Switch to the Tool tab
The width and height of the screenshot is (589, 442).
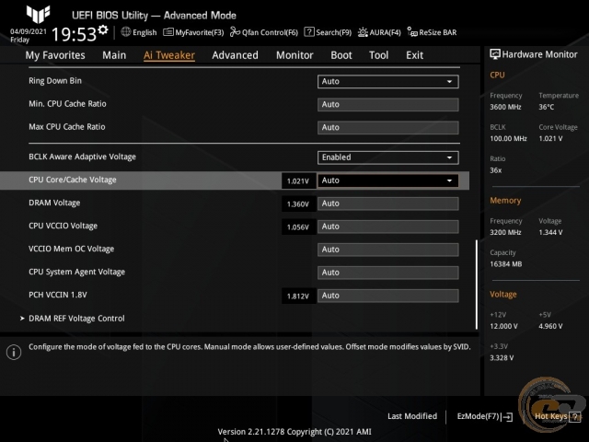coord(378,55)
